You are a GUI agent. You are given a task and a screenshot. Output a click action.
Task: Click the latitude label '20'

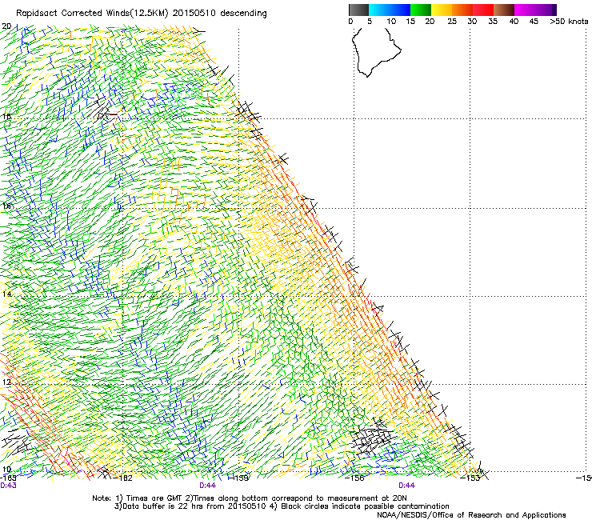(6, 26)
